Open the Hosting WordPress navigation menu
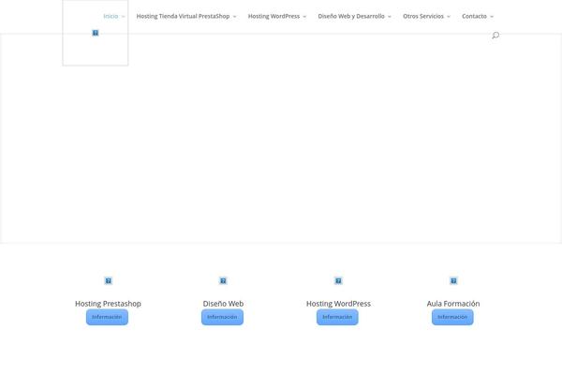 click(274, 16)
